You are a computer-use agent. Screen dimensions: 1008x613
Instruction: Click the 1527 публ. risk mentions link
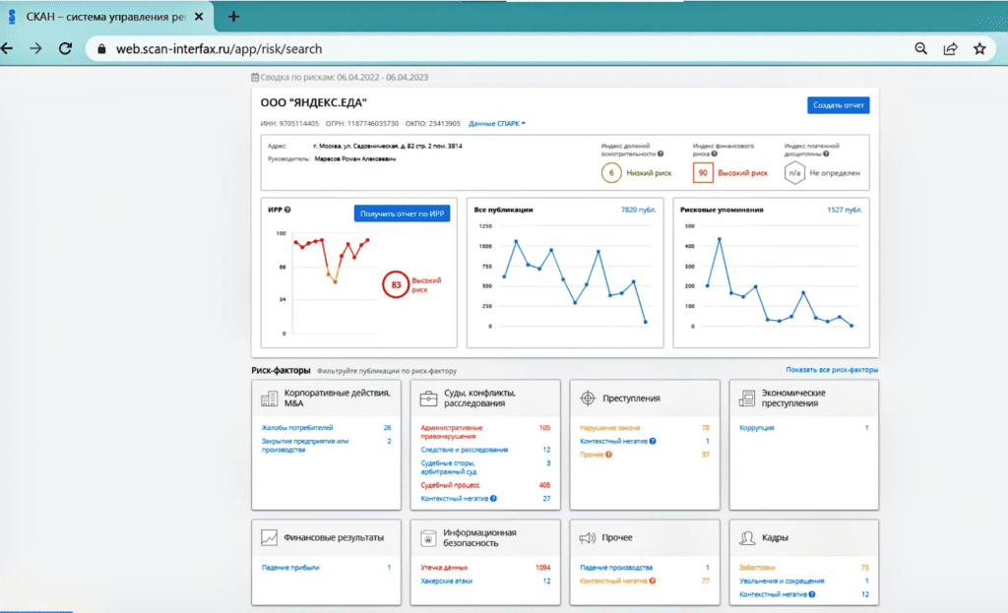pyautogui.click(x=845, y=210)
